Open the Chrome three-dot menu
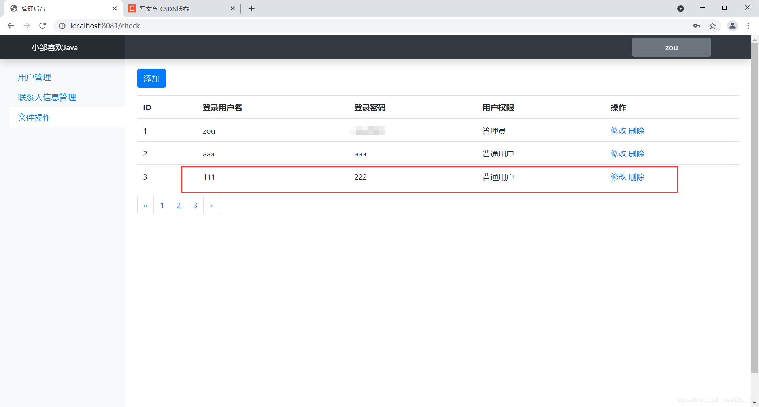 coord(748,26)
